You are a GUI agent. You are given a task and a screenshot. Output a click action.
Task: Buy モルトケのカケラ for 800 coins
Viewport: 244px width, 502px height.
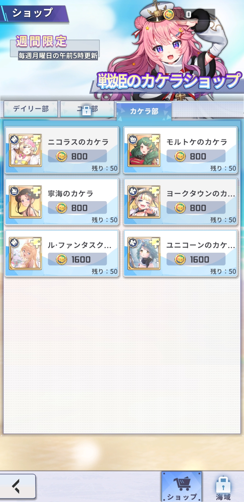point(196,156)
